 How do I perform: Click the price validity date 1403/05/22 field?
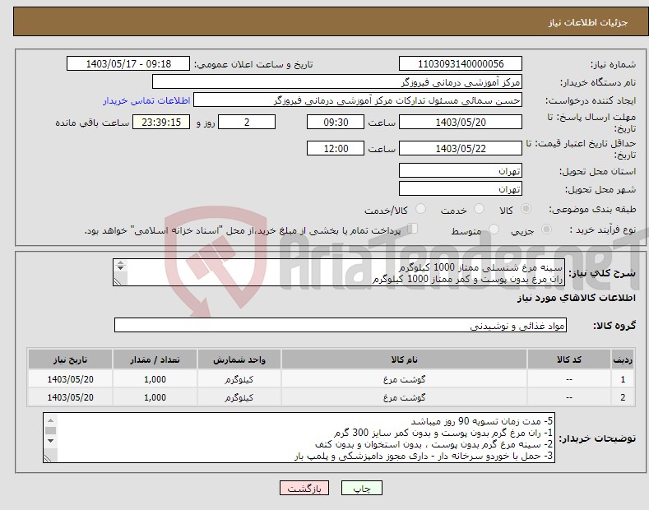(x=461, y=148)
